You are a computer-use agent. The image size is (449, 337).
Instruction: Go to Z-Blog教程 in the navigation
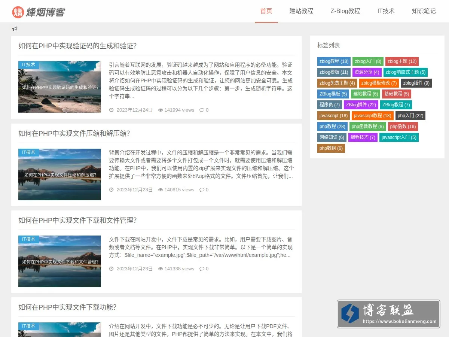(345, 11)
